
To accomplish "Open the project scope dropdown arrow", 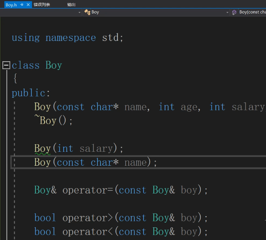I will pyautogui.click(x=79, y=12).
